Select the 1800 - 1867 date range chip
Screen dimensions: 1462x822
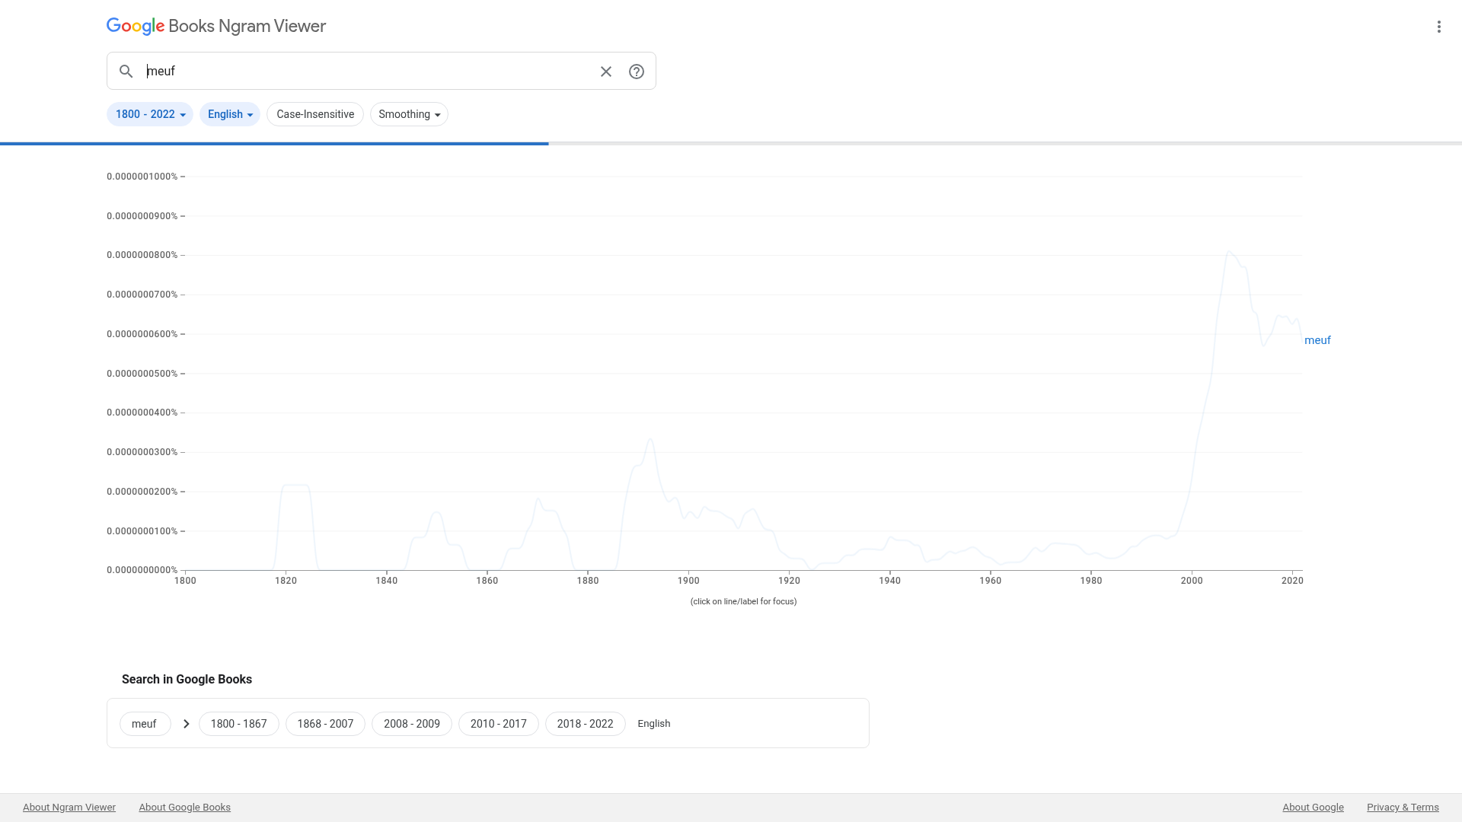click(x=238, y=724)
